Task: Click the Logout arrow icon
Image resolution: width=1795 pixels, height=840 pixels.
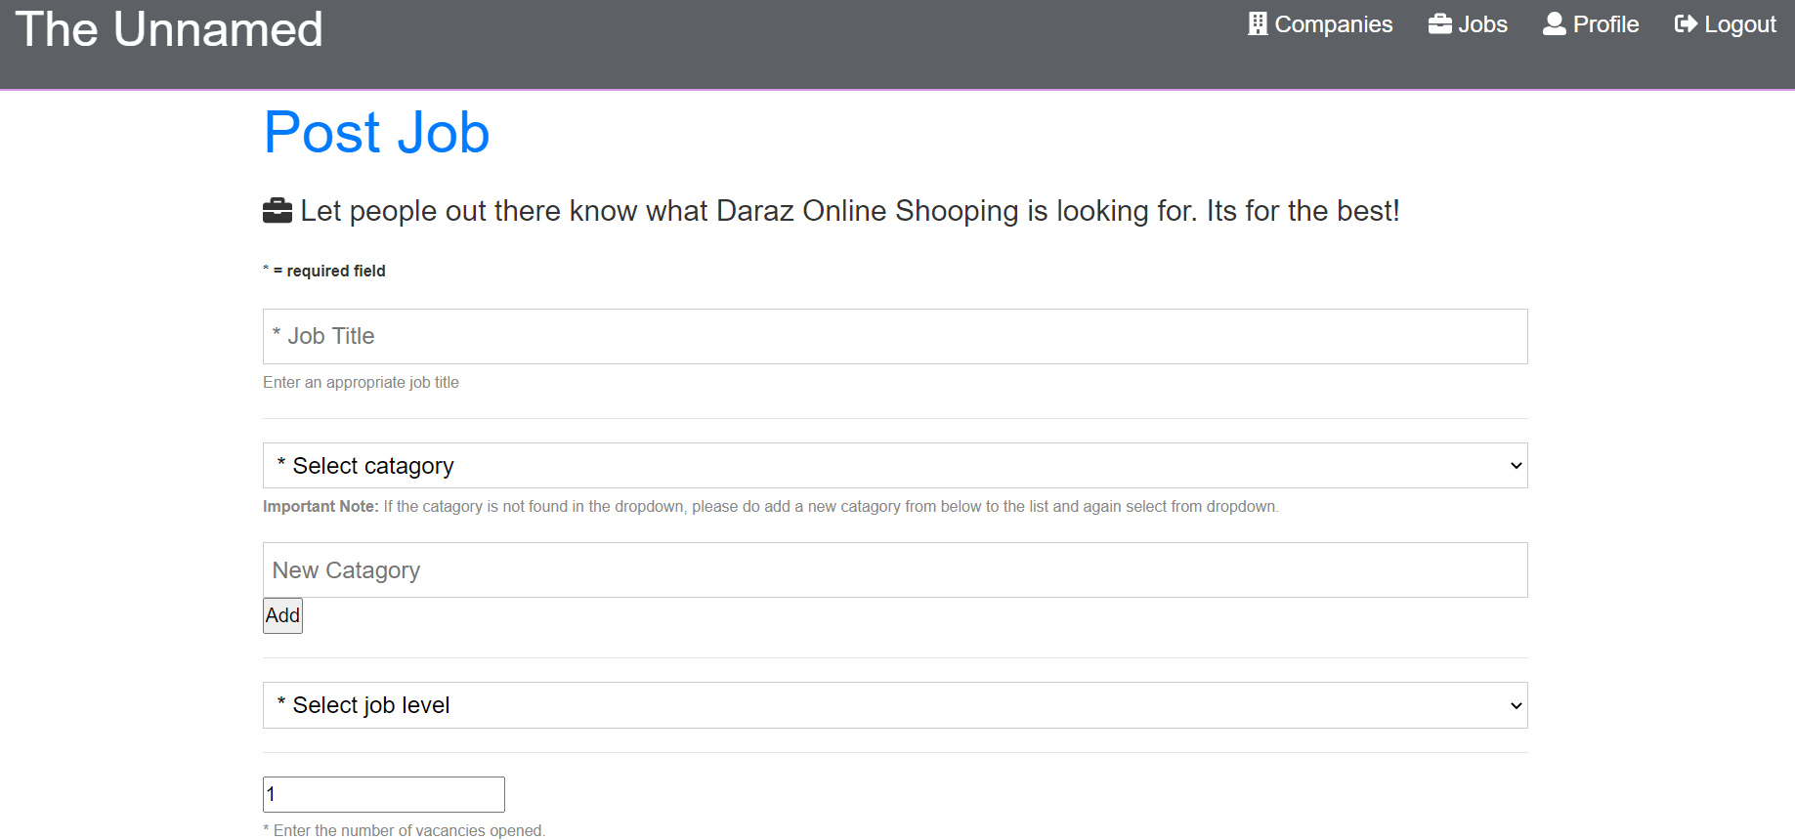Action: tap(1686, 23)
